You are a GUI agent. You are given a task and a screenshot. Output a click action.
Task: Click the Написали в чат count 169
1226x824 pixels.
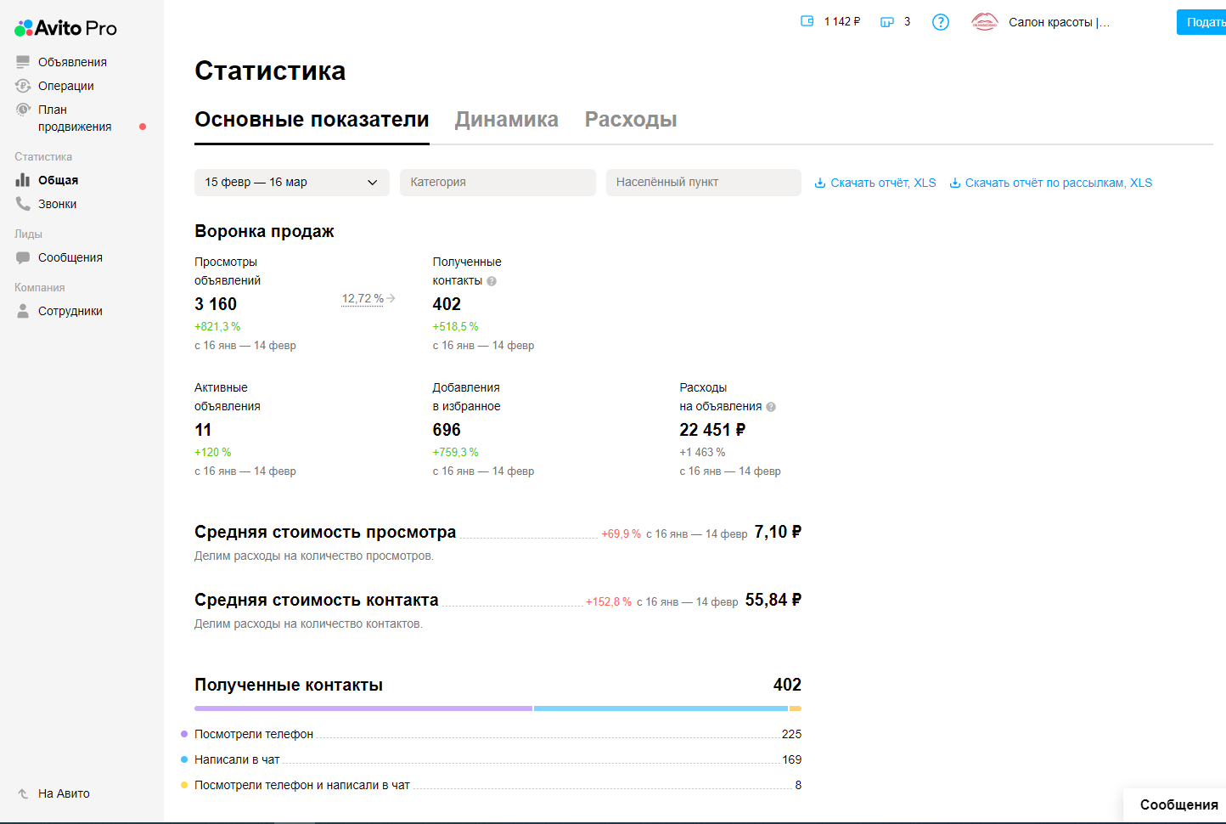click(x=791, y=759)
